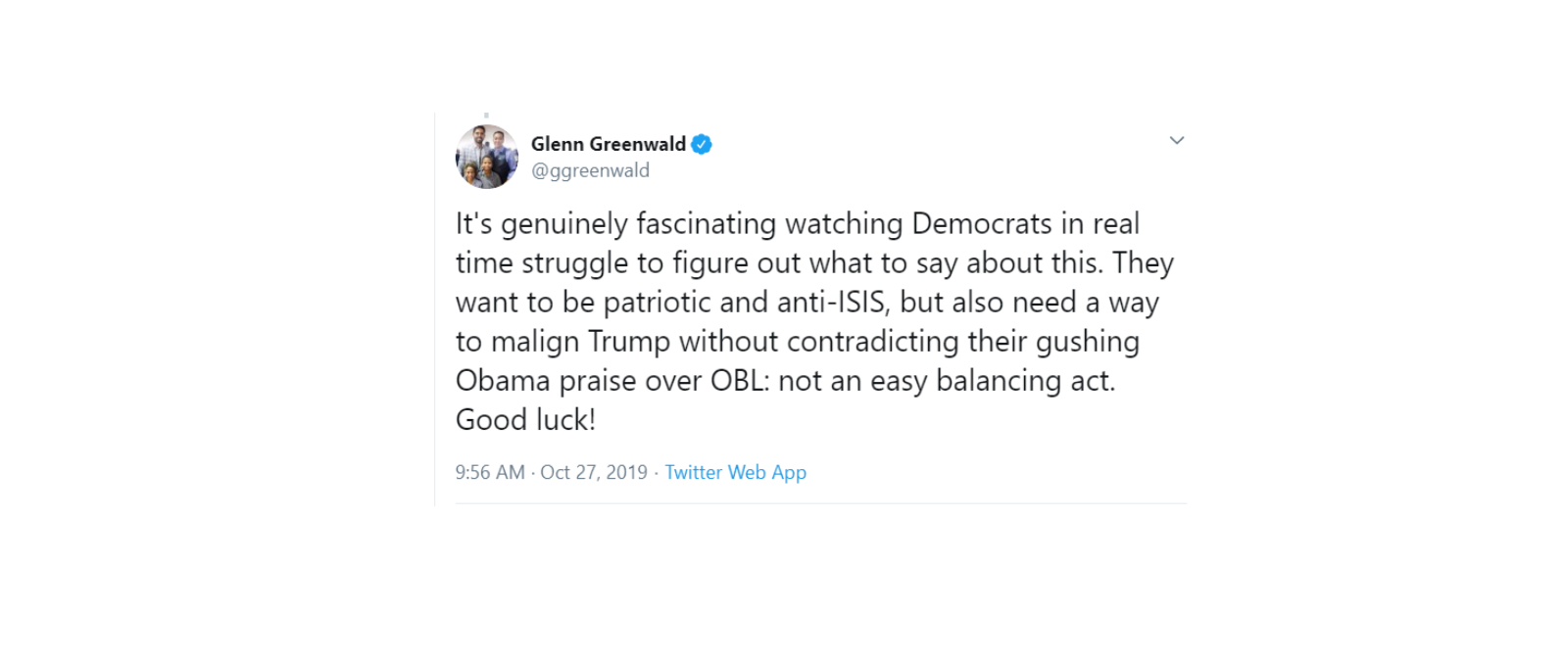
Task: Click the word struggle in the tweet
Action: (575, 263)
